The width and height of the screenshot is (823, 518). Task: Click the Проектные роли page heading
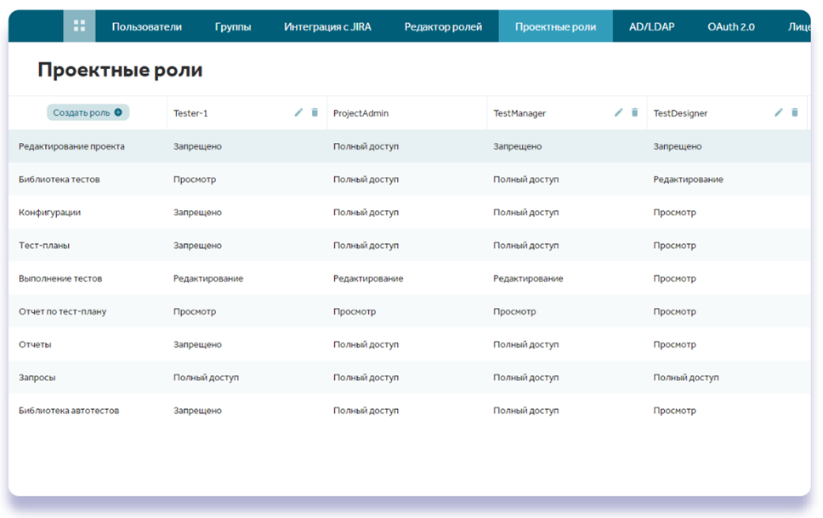coord(120,70)
